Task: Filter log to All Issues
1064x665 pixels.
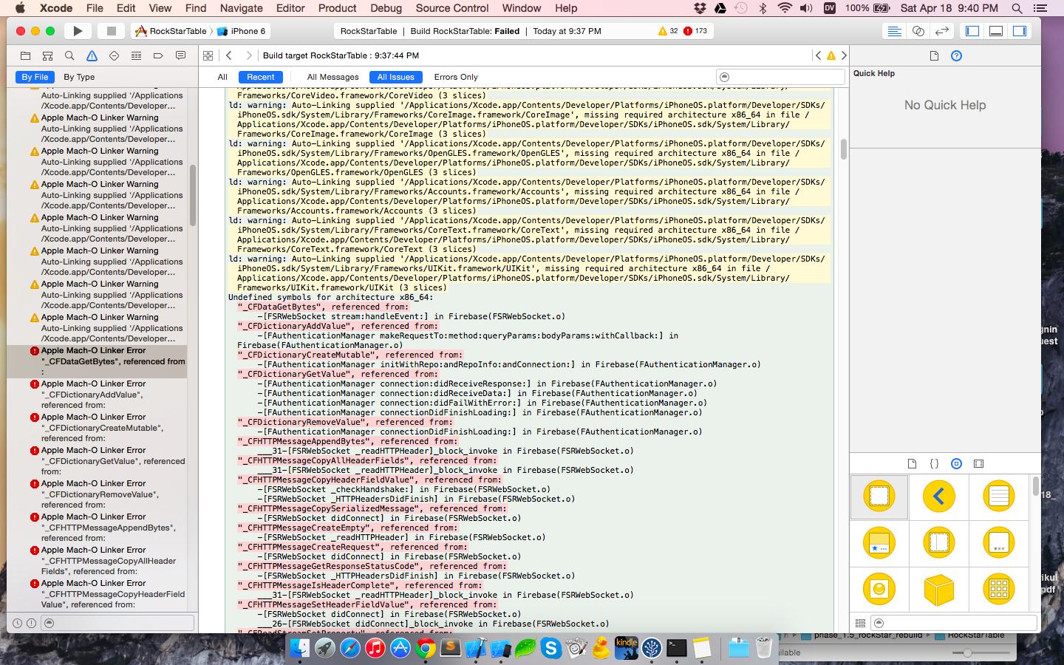Action: pyautogui.click(x=396, y=77)
